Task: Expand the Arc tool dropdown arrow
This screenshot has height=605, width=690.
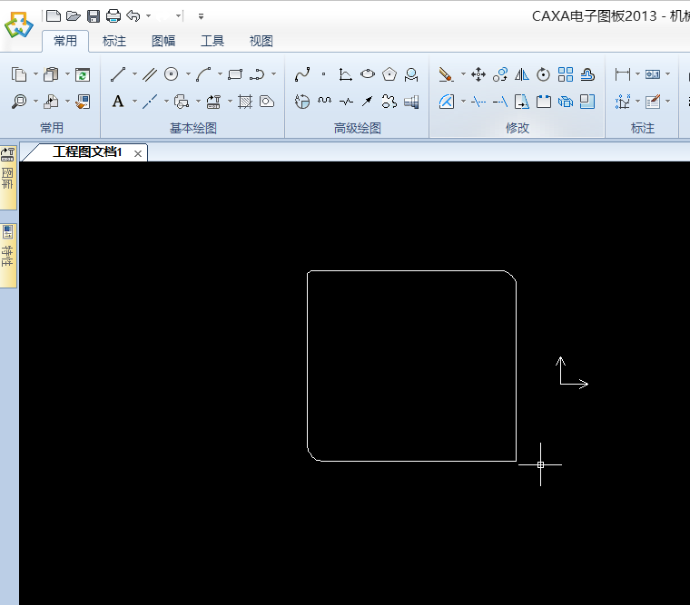Action: [220, 74]
